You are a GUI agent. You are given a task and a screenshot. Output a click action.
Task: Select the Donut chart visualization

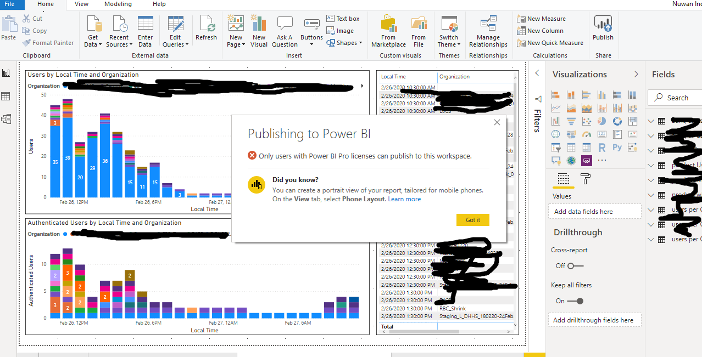pos(617,121)
